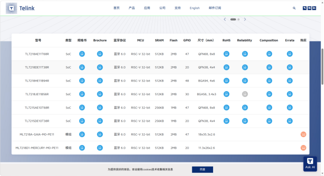Download 规格书 PDF for TL7218DE11T38R
324x176 pixels.
click(x=82, y=67)
